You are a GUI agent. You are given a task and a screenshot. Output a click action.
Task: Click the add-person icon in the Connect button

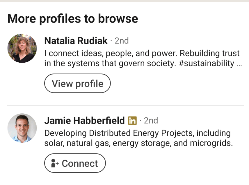tap(55, 164)
